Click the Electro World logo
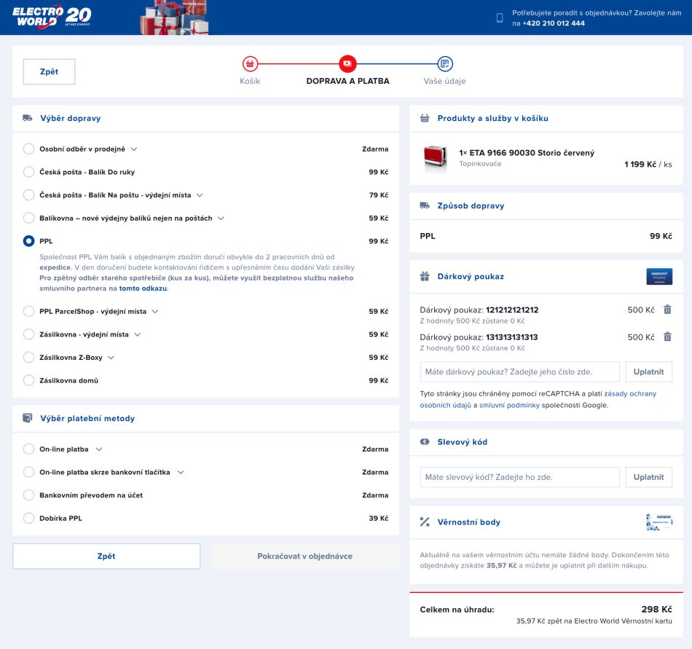Image resolution: width=692 pixels, height=649 pixels. tap(52, 17)
